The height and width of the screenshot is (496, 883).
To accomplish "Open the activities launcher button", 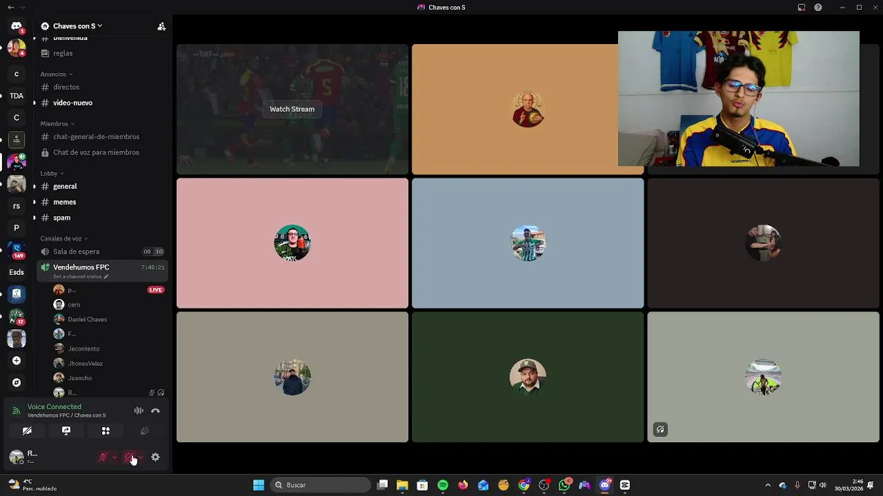I will [x=106, y=431].
